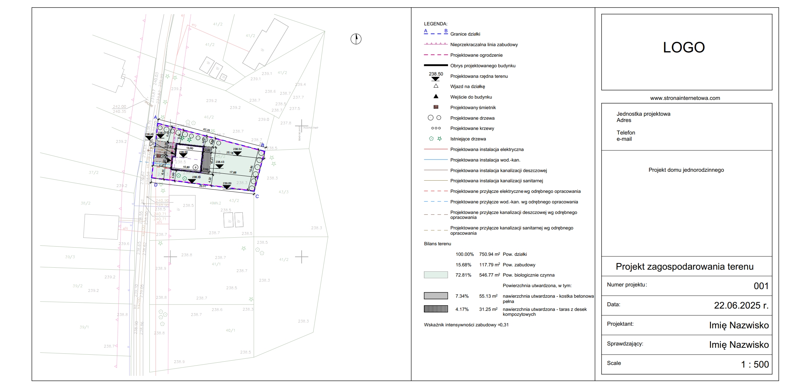Viewport: 786px width, 388px height.
Task: Click the magenta dashed fence line legend sample
Action: coord(436,55)
